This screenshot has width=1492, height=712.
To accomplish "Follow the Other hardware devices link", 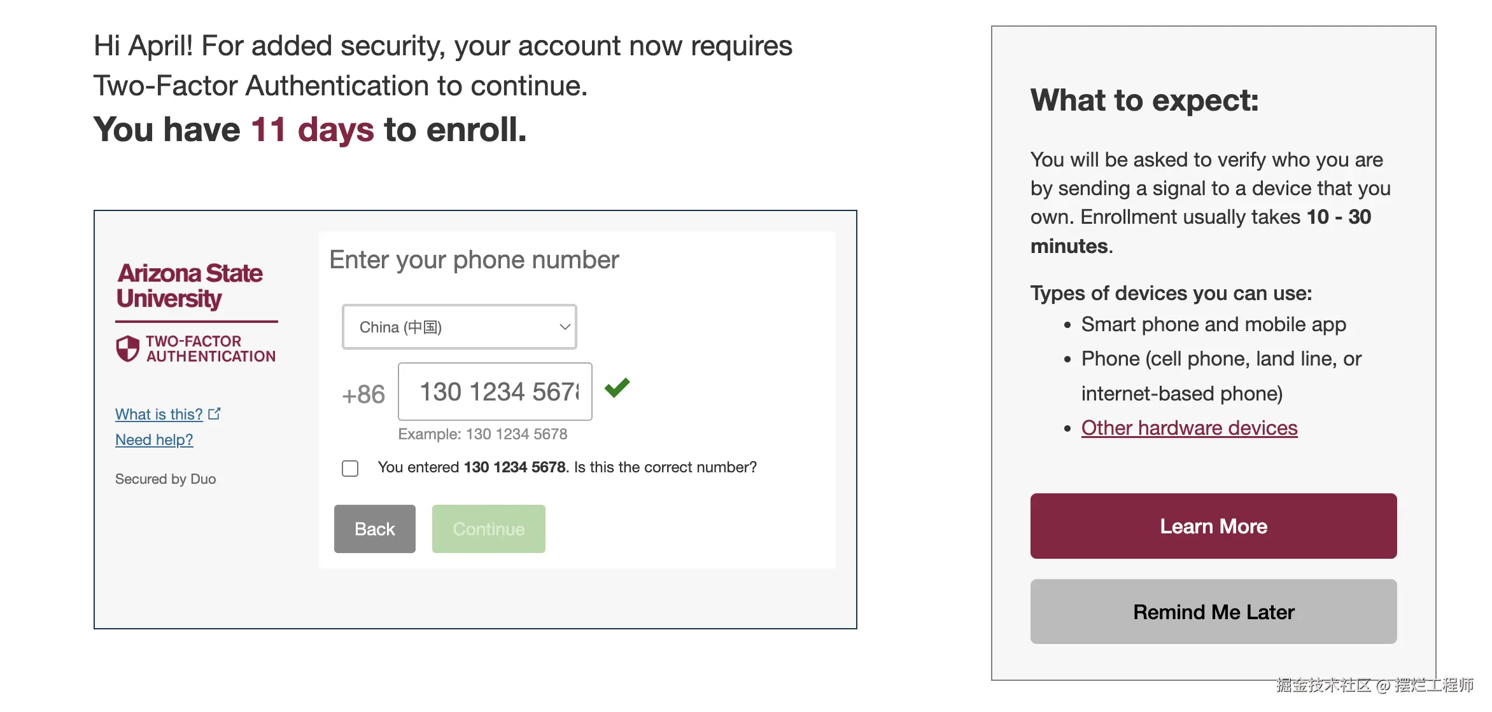I will coord(1189,428).
